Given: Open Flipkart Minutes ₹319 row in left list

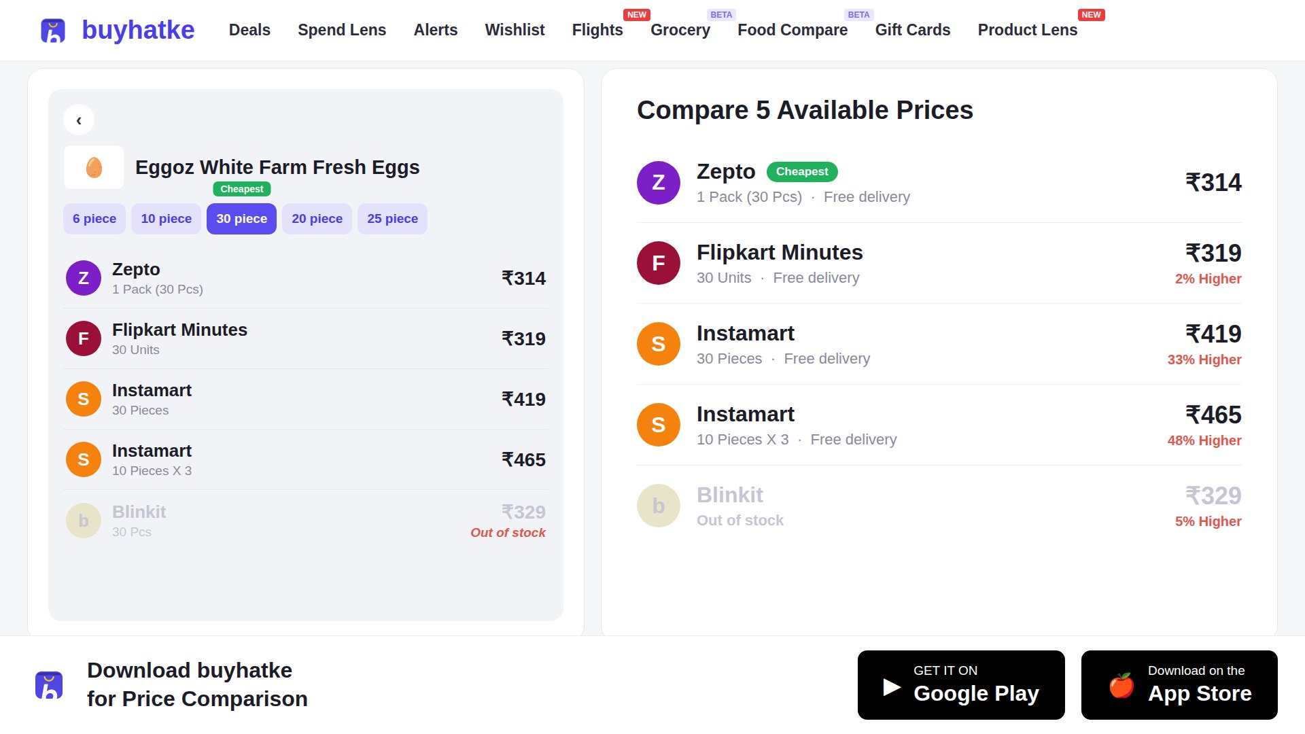Looking at the screenshot, I should 306,338.
